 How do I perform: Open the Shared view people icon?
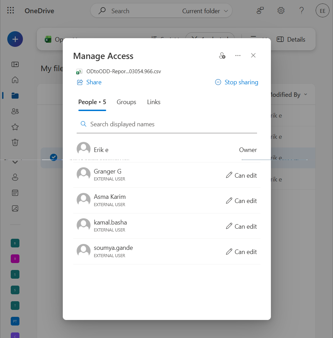[x=15, y=111]
